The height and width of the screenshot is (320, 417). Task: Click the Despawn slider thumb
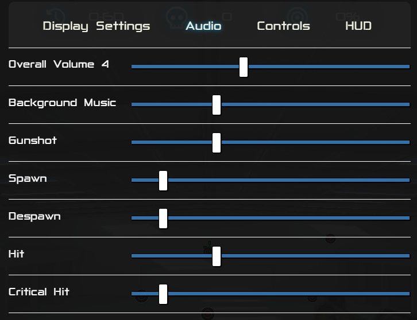163,218
